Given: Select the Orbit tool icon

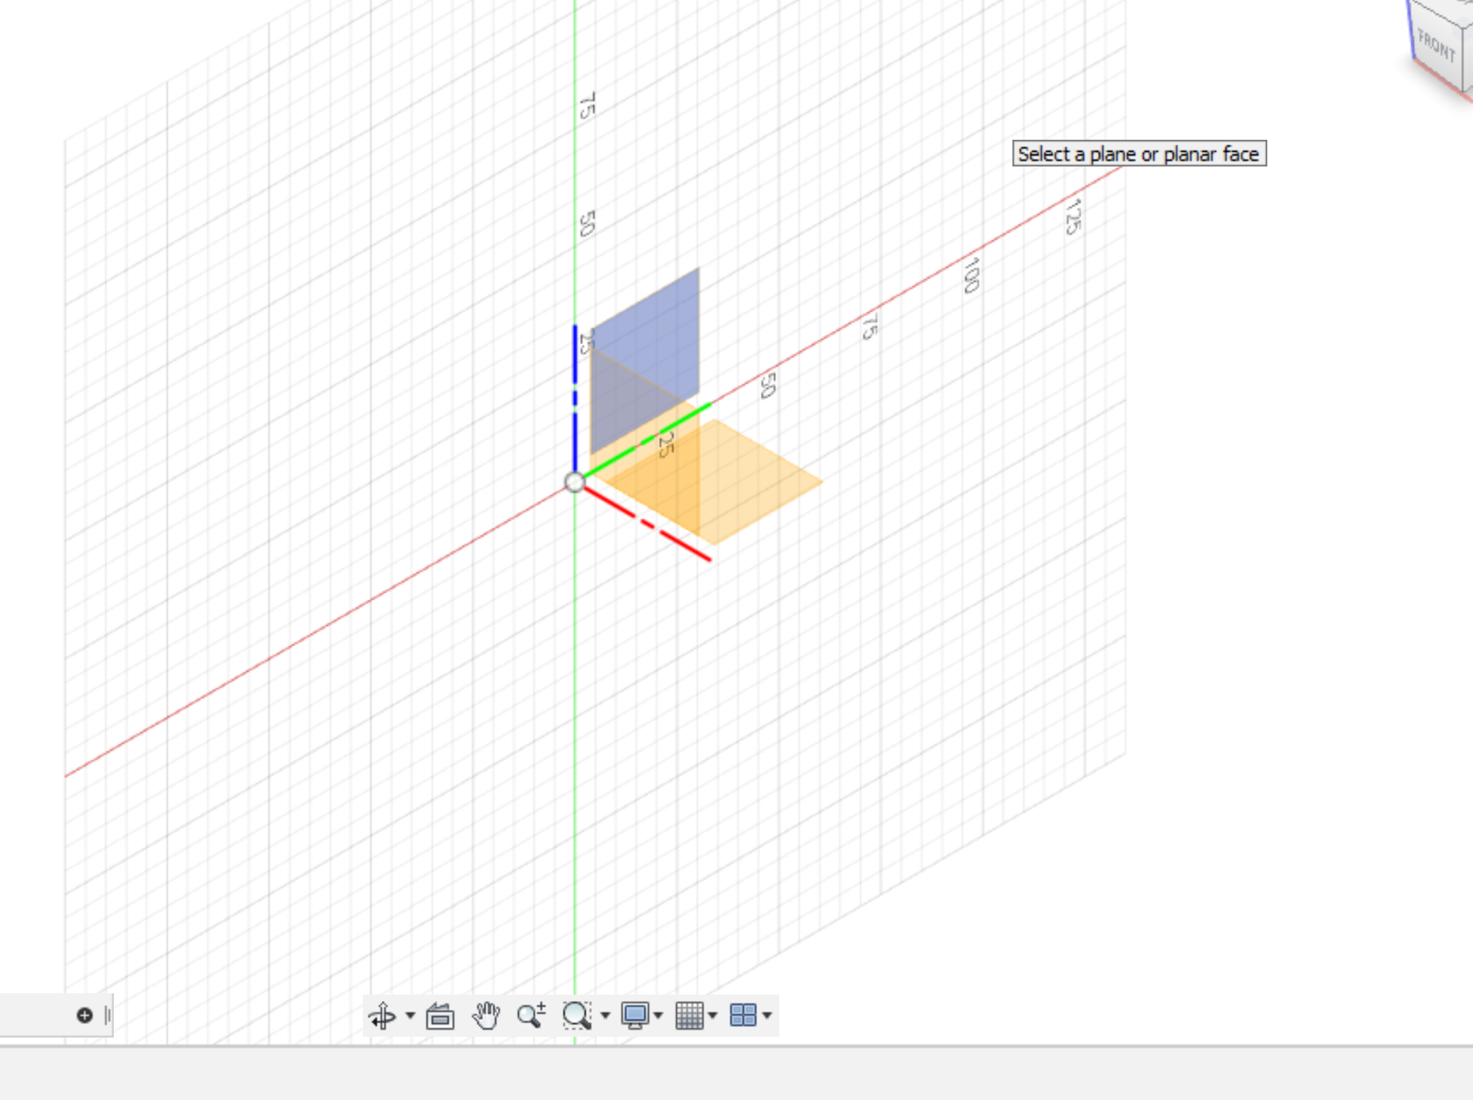Looking at the screenshot, I should [x=382, y=1015].
